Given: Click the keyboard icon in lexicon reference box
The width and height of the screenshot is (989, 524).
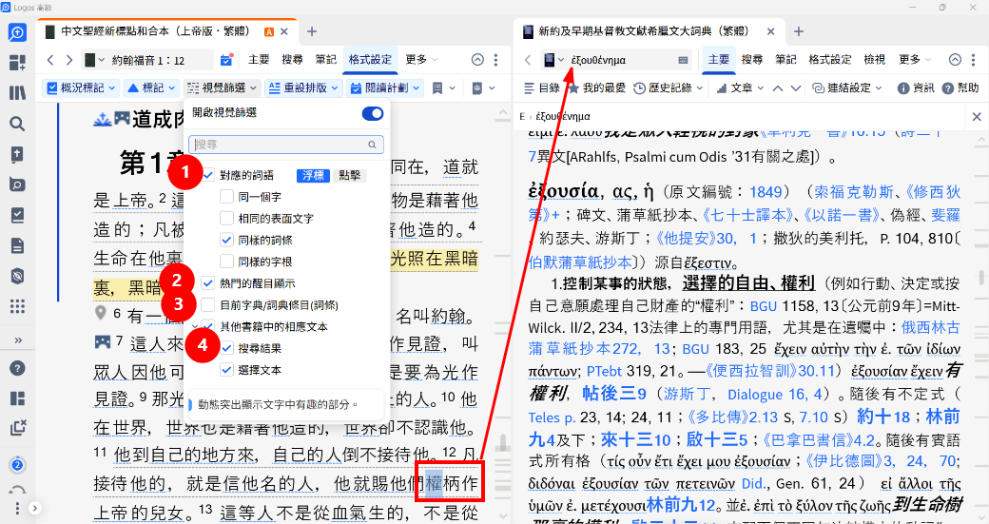Looking at the screenshot, I should (x=683, y=60).
